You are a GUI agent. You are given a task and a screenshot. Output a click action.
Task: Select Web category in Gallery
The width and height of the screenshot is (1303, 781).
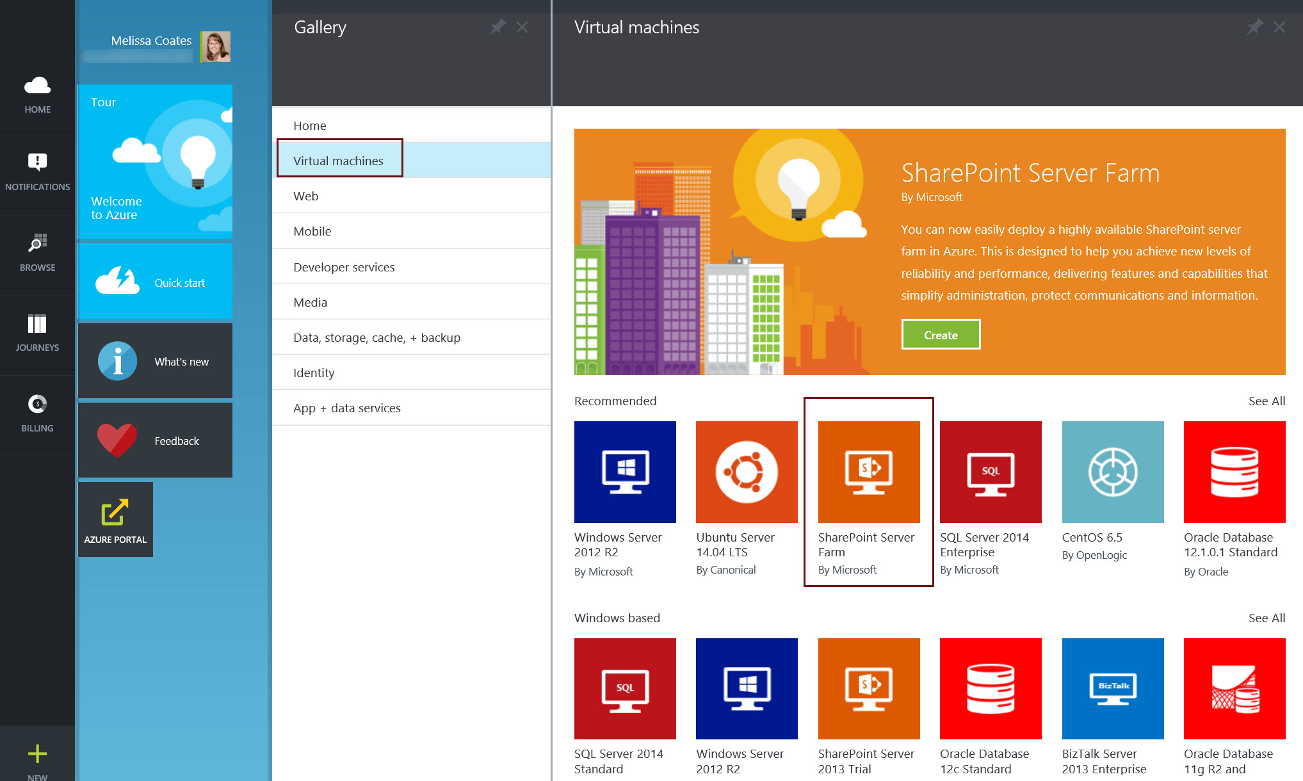[411, 196]
